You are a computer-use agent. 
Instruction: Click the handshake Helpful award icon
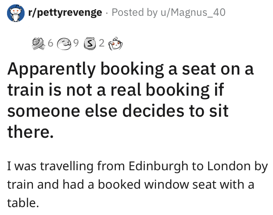click(39, 43)
